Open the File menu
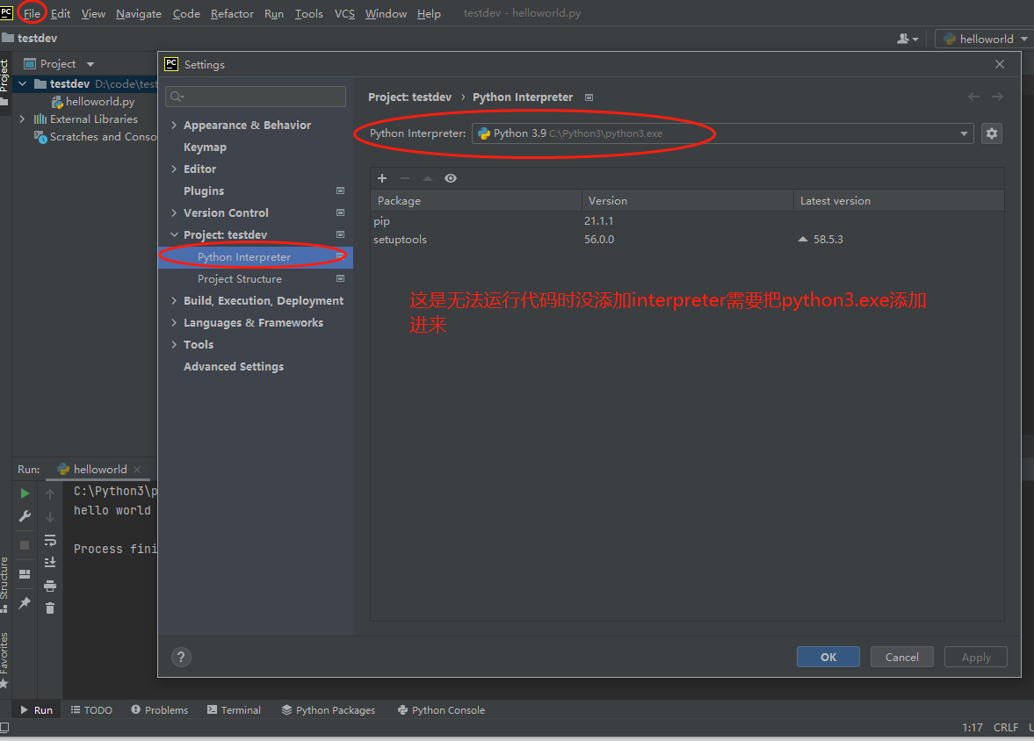 pos(32,13)
